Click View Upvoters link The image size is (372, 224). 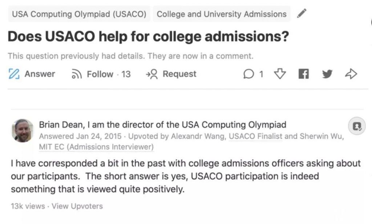[x=77, y=206]
